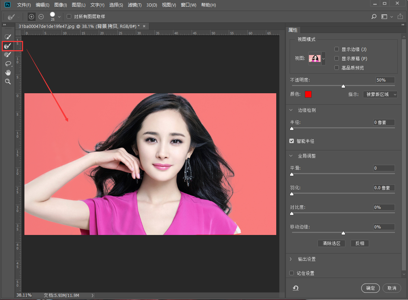
Task: Select the Hand tool
Action: click(8, 73)
